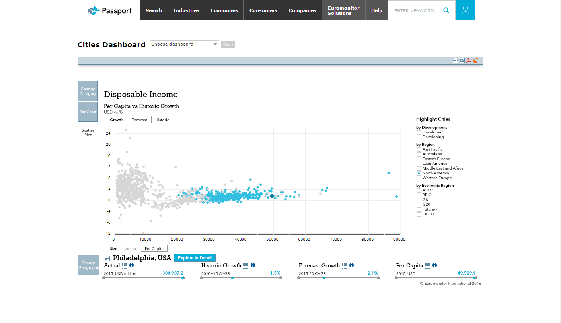The height and width of the screenshot is (323, 561).
Task: Select the OECD economic region checkbox
Action: [x=419, y=214]
